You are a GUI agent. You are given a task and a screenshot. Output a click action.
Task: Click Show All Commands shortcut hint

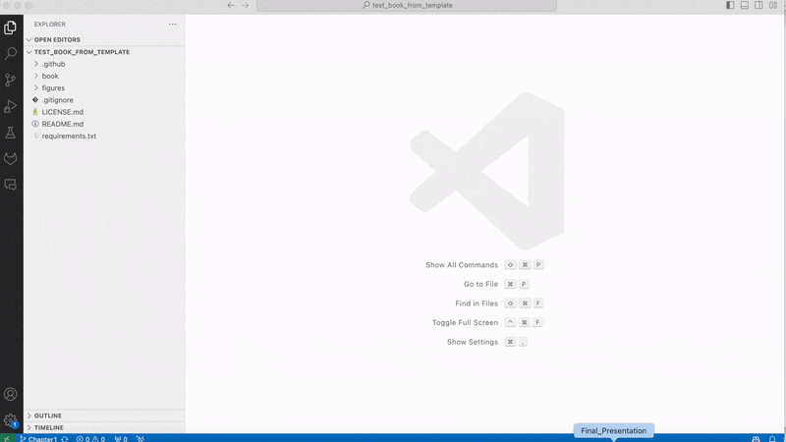pyautogui.click(x=484, y=264)
